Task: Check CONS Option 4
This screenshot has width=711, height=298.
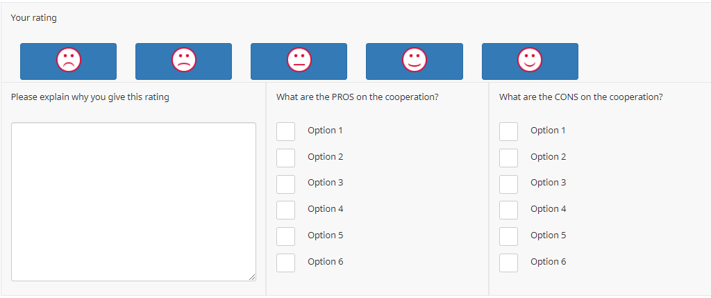Action: coord(508,210)
